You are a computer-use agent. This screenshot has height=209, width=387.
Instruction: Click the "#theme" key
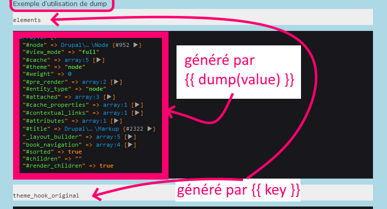click(36, 67)
